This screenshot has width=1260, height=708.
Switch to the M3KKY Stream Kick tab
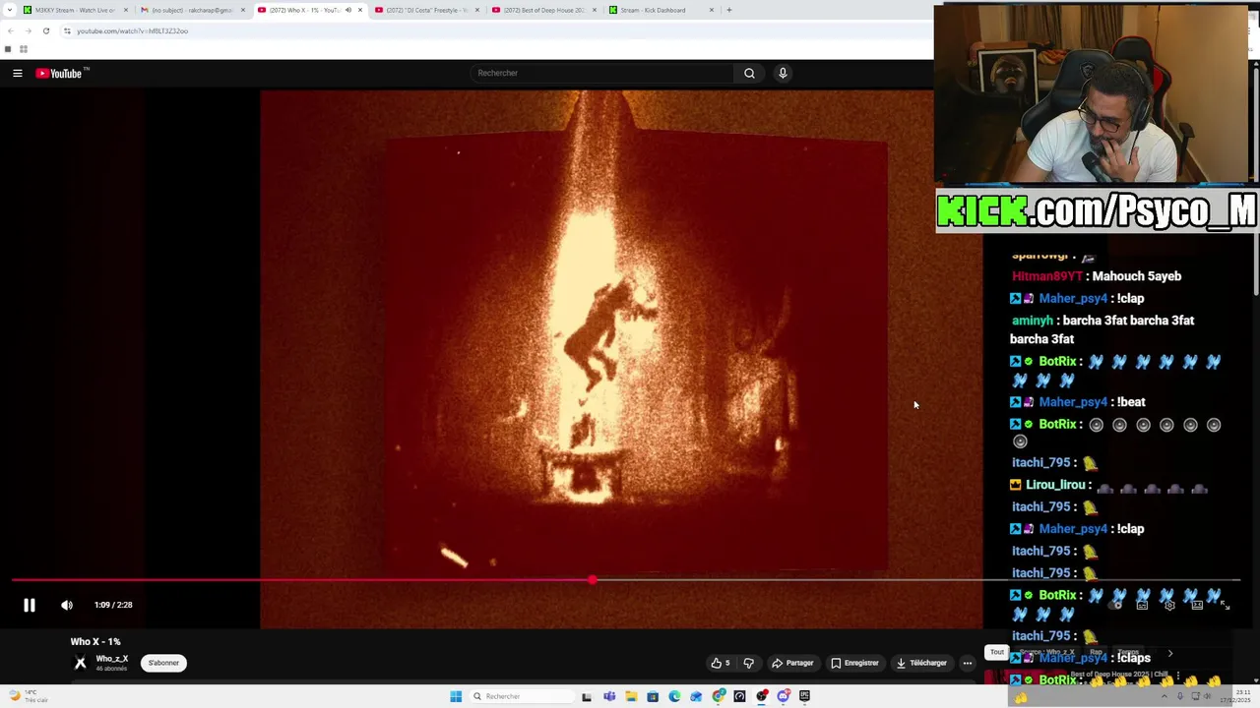(x=75, y=10)
